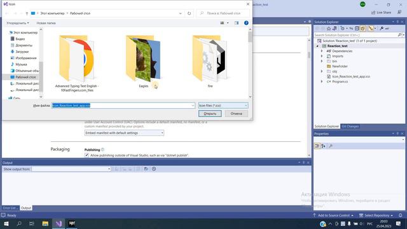Viewport: 407px width, 229px height.
Task: Switch to the Output tab at bottom
Action: tap(26, 208)
